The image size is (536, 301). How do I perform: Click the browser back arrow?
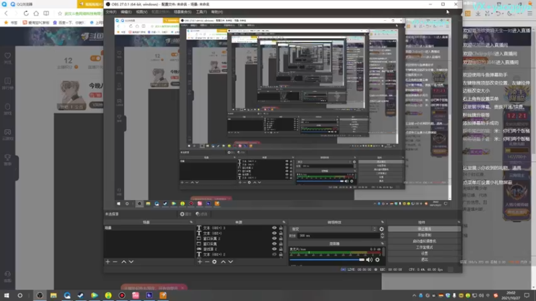coord(6,13)
